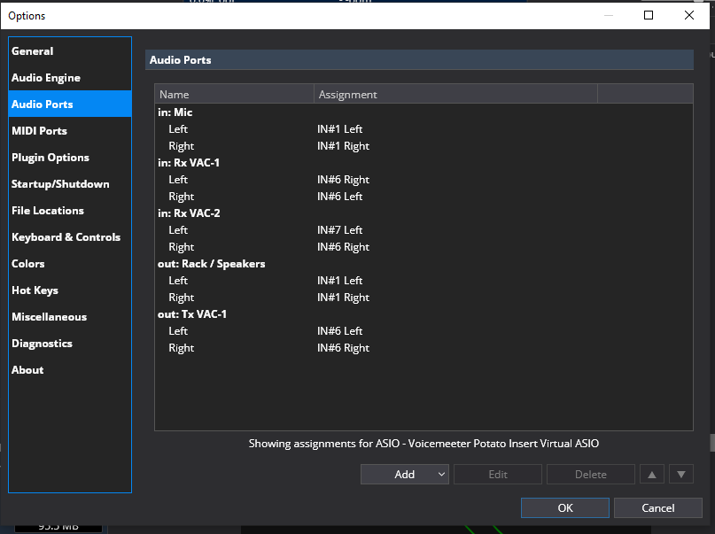
Task: Select Left channel under out: Rack / Speakers
Action: [424, 281]
